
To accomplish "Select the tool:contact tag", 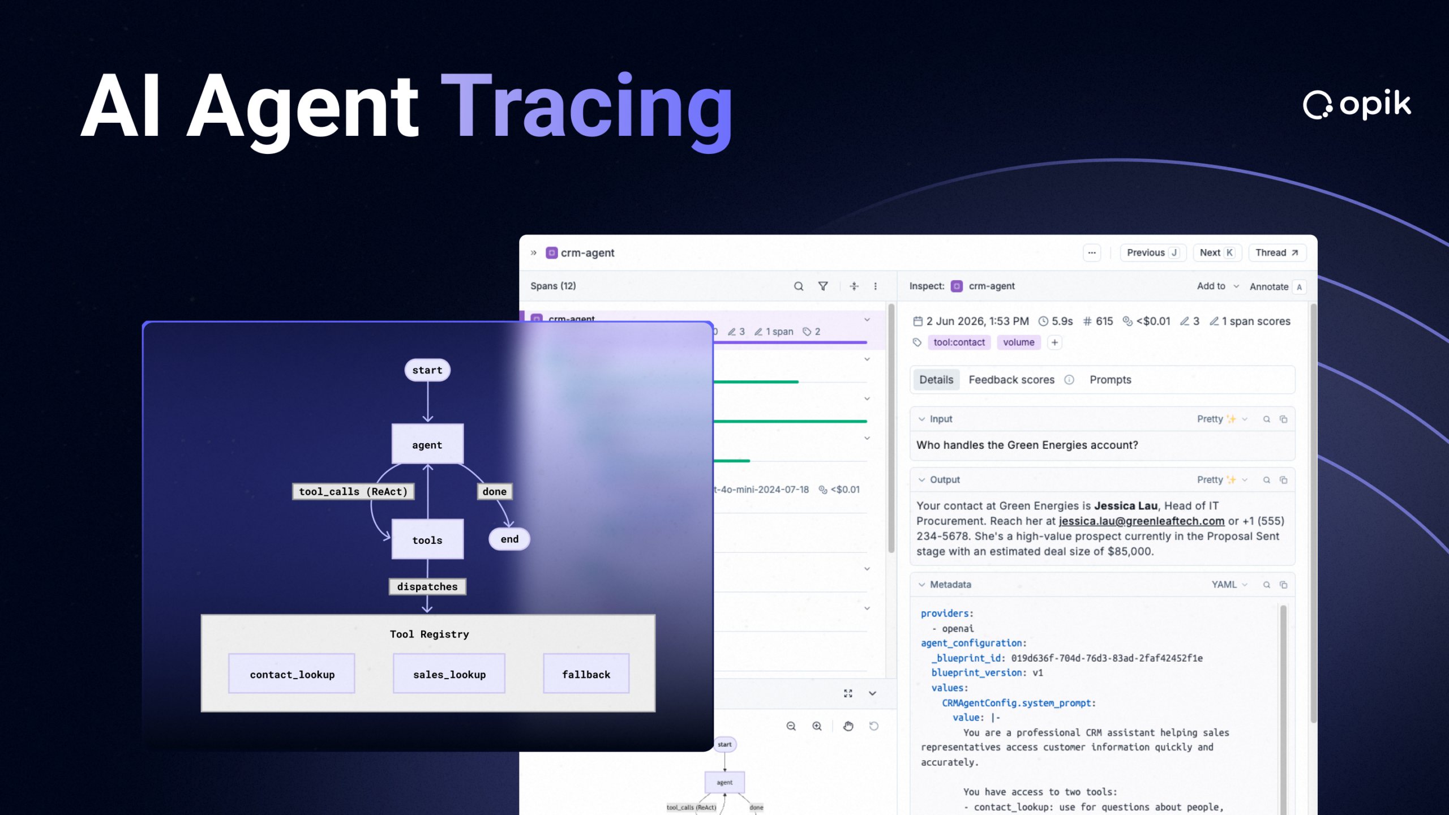I will (x=959, y=342).
